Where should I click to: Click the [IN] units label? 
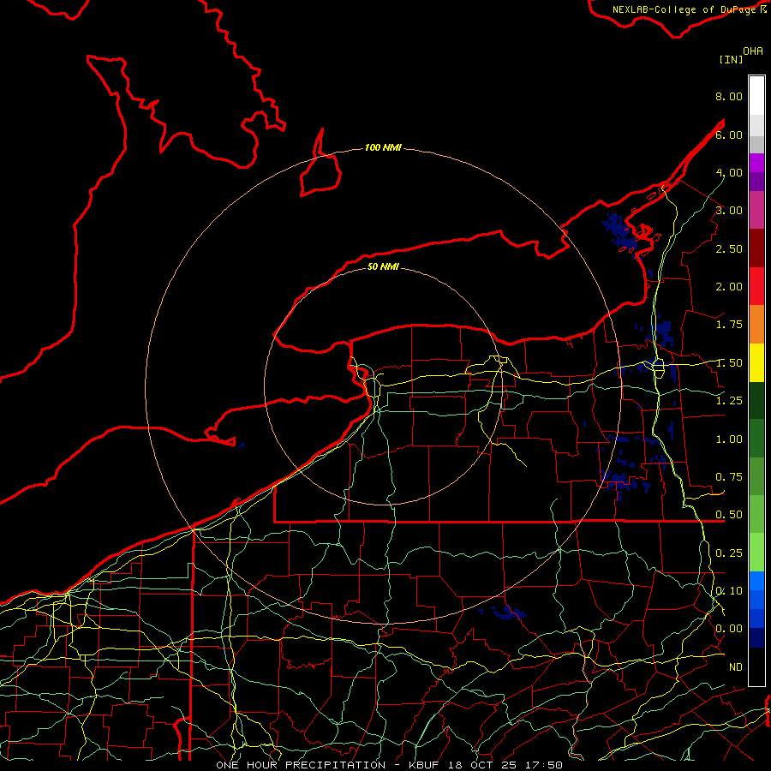[x=731, y=59]
